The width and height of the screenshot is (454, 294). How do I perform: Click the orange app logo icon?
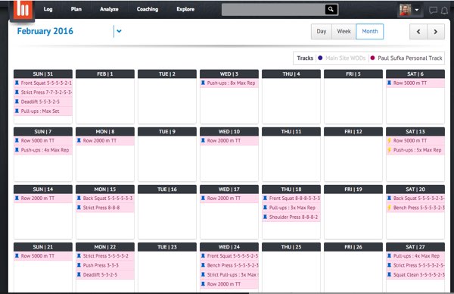(x=22, y=10)
